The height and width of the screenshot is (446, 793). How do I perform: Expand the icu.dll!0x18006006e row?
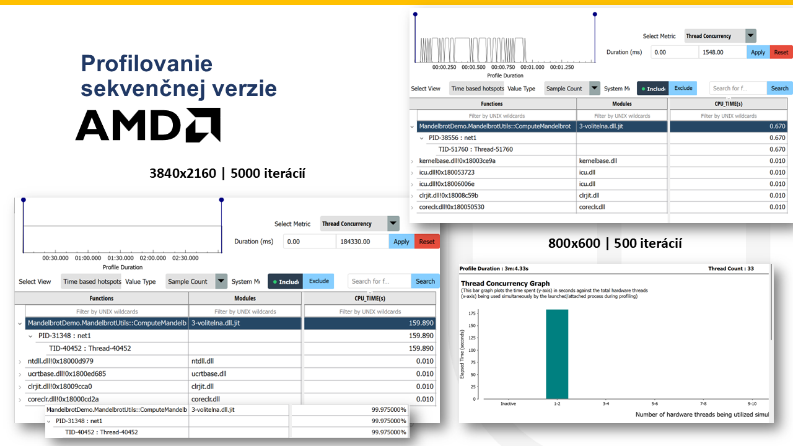413,184
